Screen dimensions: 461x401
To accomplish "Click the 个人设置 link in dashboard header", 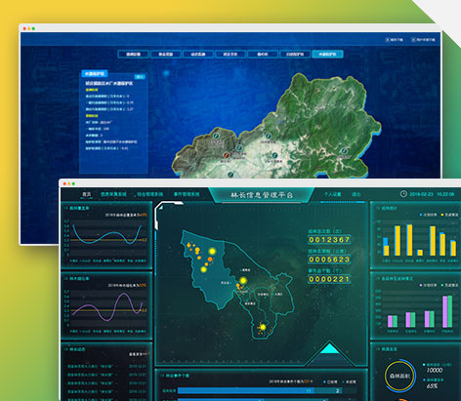I will 332,194.
